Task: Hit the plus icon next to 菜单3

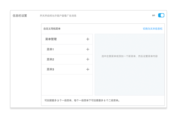Action: point(88,69)
